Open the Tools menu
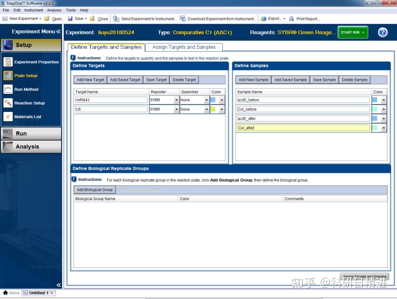This screenshot has width=397, height=299. click(x=71, y=10)
